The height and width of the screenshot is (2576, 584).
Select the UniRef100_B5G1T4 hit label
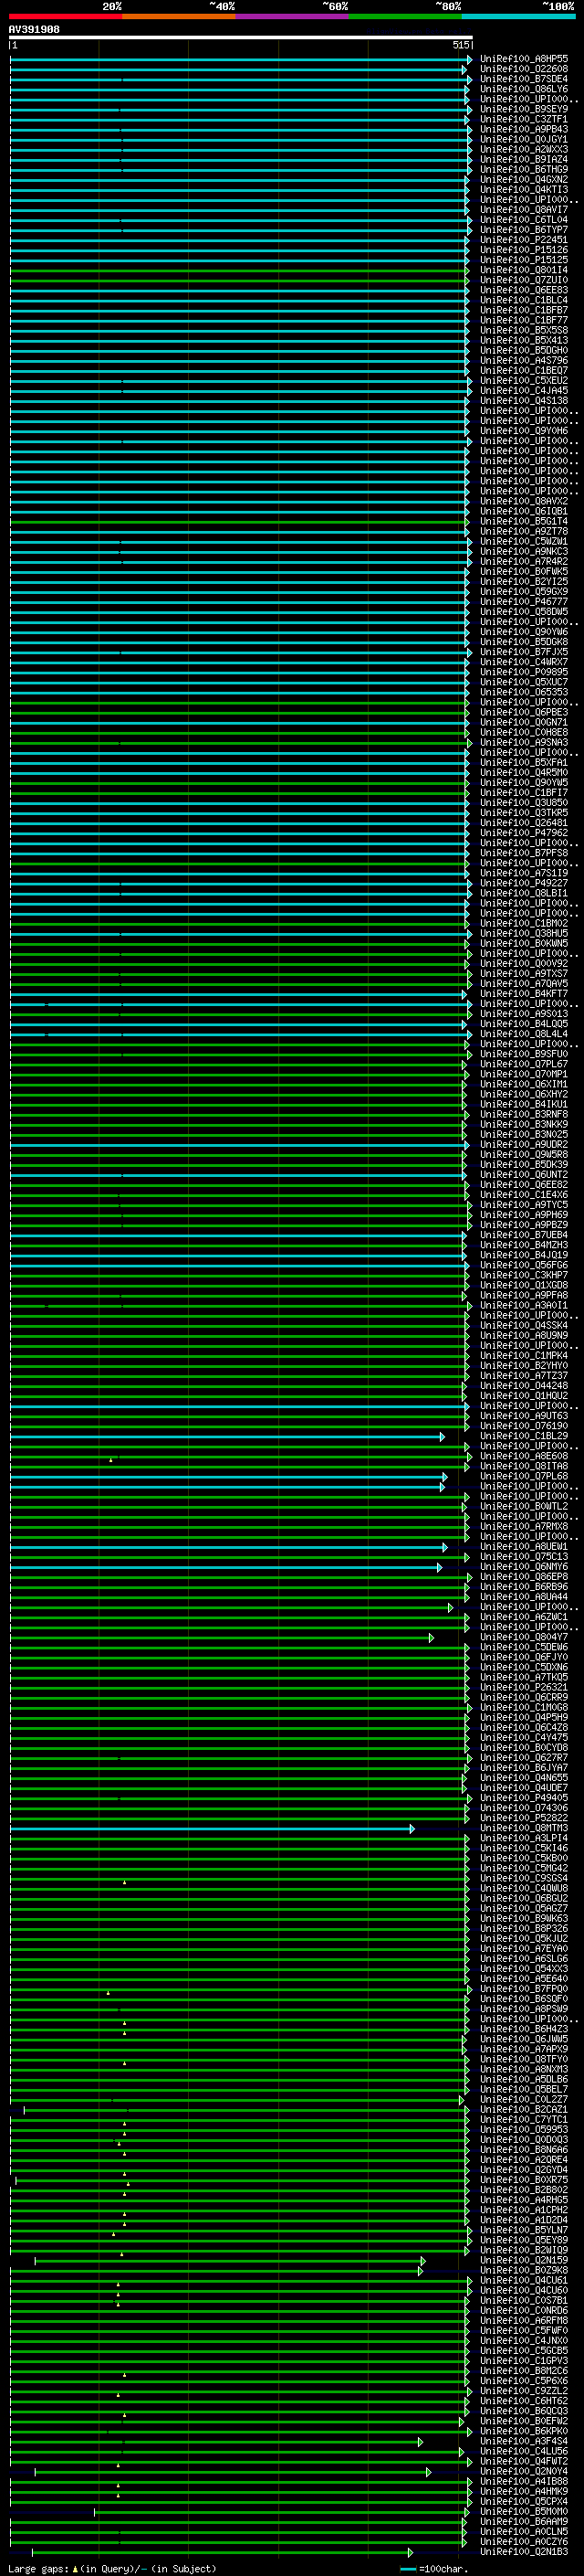pos(524,521)
